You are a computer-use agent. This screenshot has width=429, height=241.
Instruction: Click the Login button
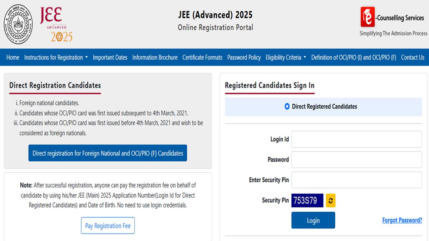(x=313, y=220)
